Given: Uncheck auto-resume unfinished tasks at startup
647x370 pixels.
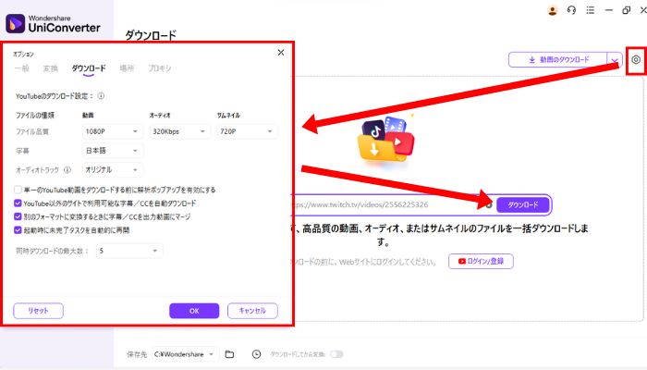Looking at the screenshot, I should 18,230.
